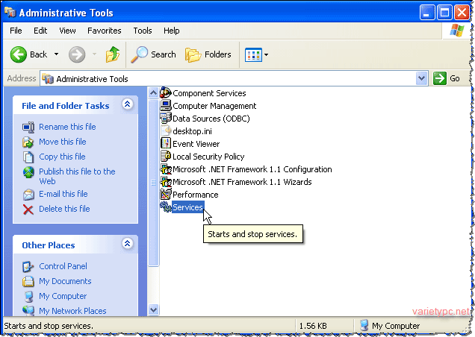This screenshot has height=337, width=475.
Task: Click the Go button
Action: coord(447,78)
